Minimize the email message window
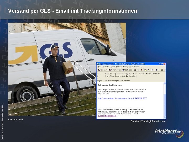This screenshot has height=142, width=189. (160, 64)
